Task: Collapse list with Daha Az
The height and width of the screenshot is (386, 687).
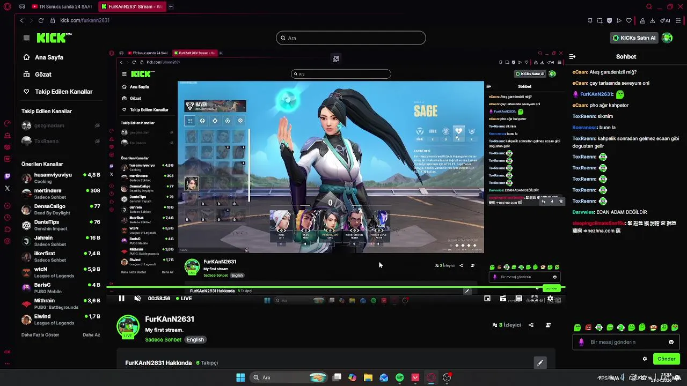Action: tap(91, 335)
